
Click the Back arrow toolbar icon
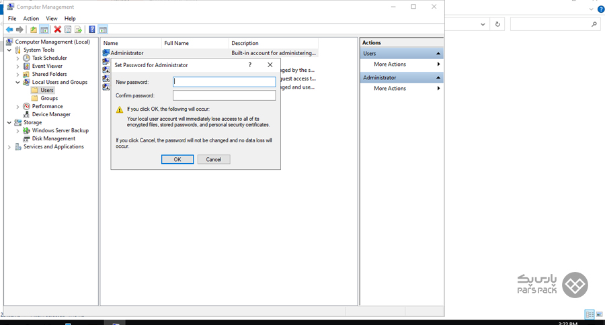click(x=9, y=30)
